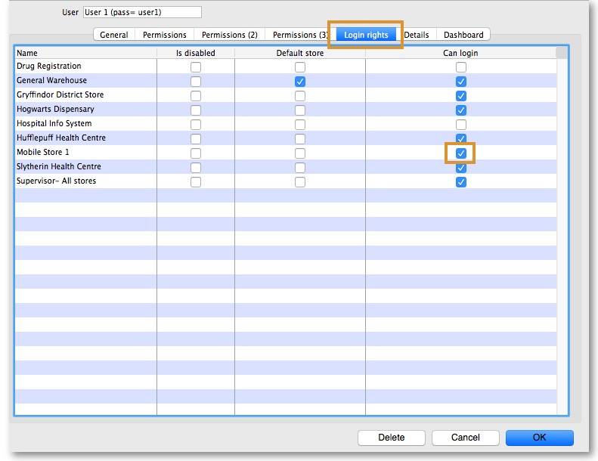Open the Dashboard tab
This screenshot has height=461, width=598.
tap(463, 35)
